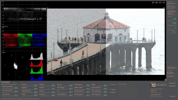178x100 pixels.
Task: Click the Protect Edges slider
Action: point(80,86)
